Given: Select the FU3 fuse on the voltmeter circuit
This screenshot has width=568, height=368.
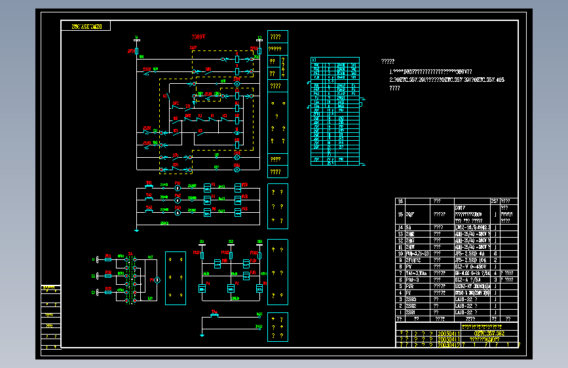Looking at the screenshot, I should click(108, 292).
